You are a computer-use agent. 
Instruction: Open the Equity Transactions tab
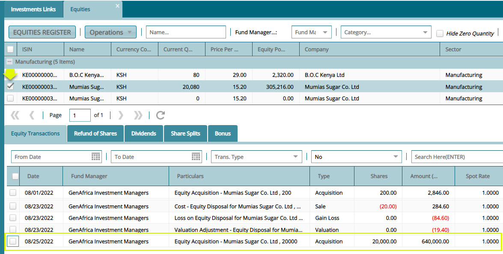[35, 133]
